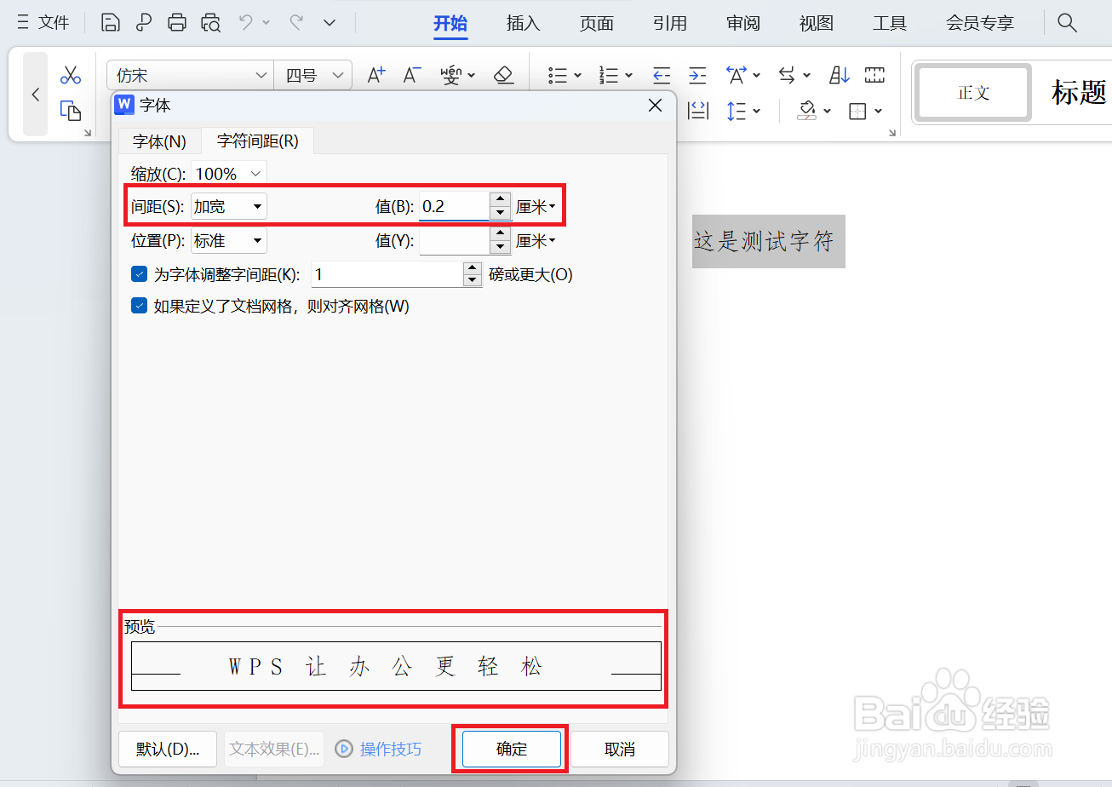
Task: Open the 厘米 unit dropdown next to 值(B)
Action: (536, 205)
